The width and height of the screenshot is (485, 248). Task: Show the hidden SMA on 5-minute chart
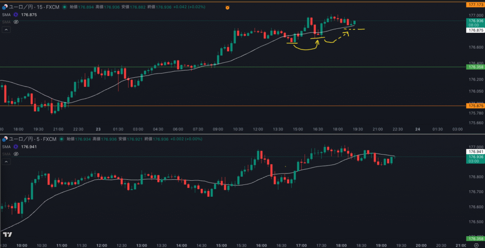tap(16, 154)
